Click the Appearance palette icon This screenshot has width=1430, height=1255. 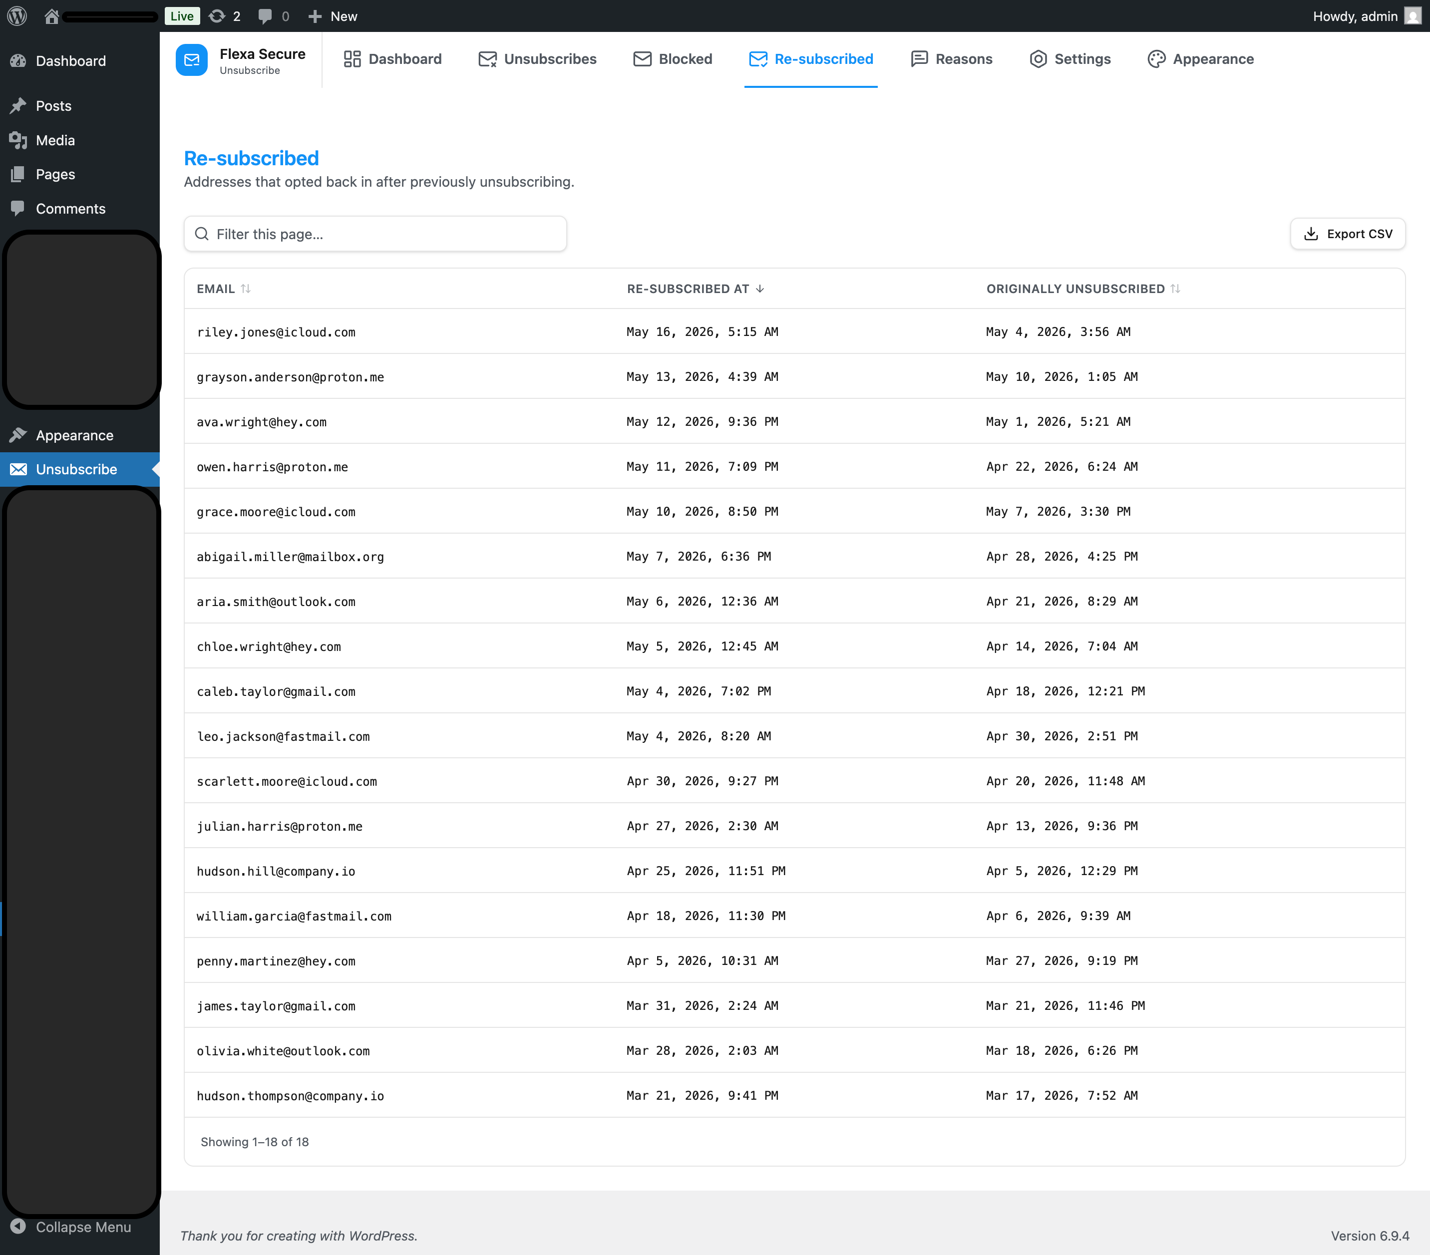[1156, 59]
